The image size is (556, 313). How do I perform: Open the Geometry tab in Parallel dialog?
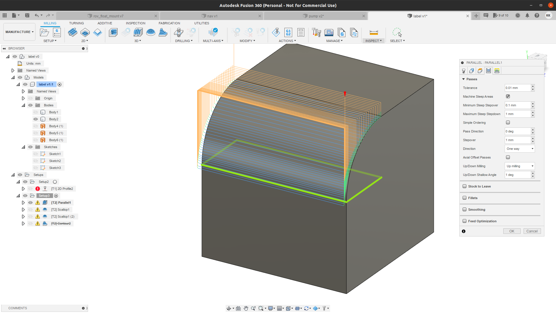click(x=472, y=71)
